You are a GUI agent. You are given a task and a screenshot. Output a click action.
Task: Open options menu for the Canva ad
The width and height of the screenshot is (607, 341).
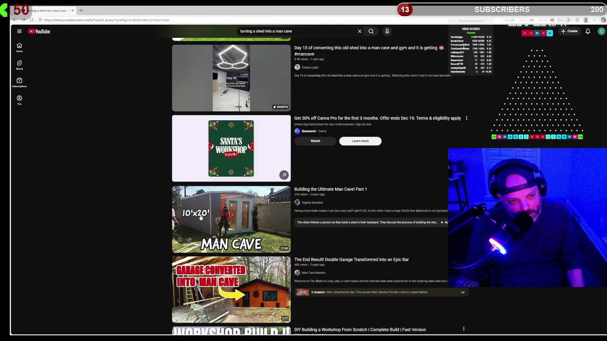[x=466, y=118]
